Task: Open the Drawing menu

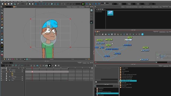Action: pos(24,1)
